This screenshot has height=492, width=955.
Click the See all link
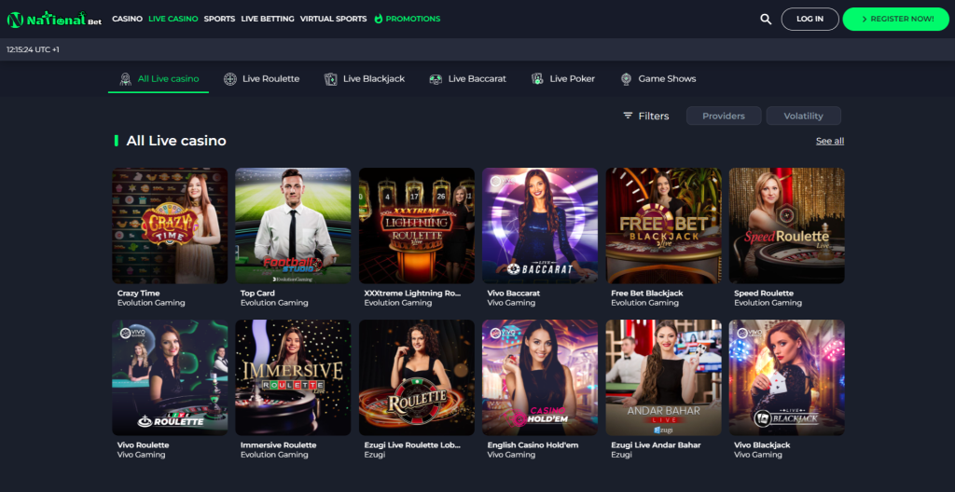(x=829, y=142)
